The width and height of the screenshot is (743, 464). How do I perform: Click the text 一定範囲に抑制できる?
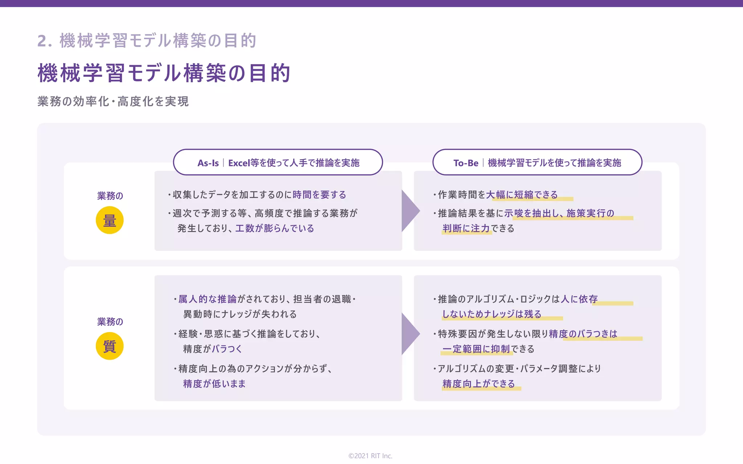(x=488, y=349)
